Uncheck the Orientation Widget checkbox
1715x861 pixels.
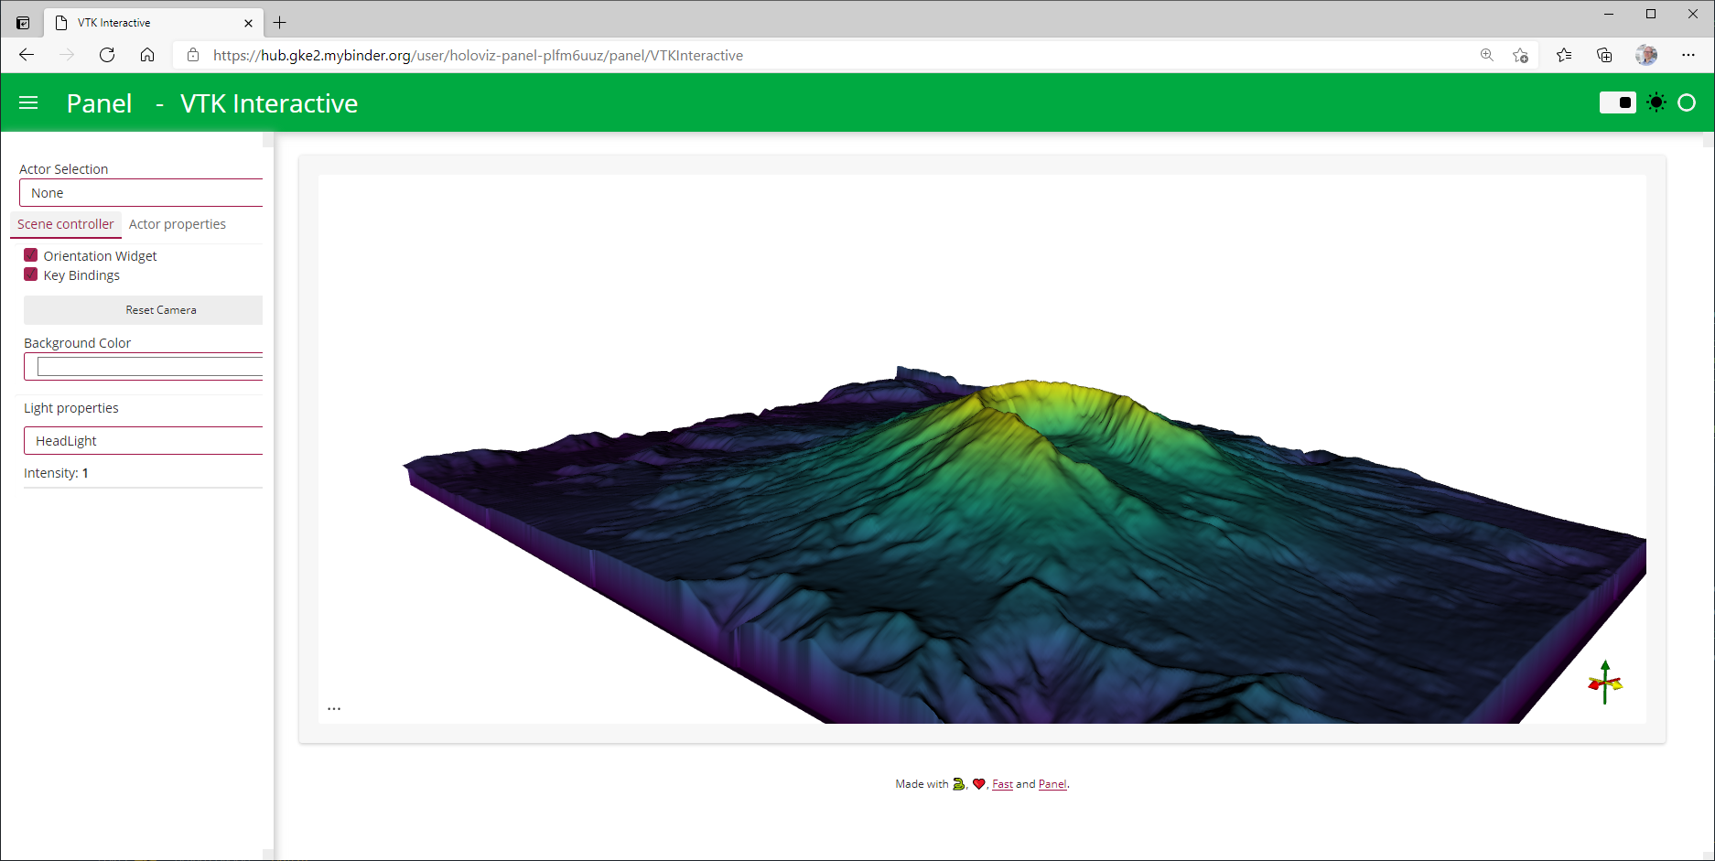click(x=31, y=255)
